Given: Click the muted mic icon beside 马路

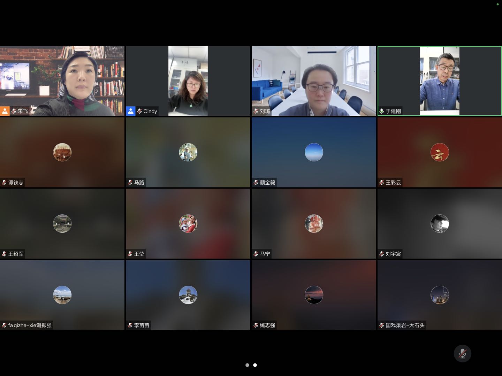Looking at the screenshot, I should tap(130, 183).
